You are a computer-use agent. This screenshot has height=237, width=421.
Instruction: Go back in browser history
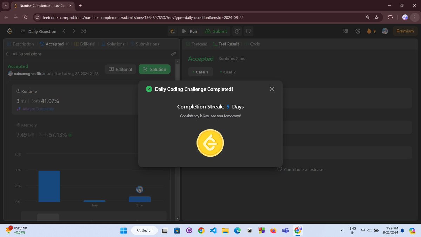[6, 17]
